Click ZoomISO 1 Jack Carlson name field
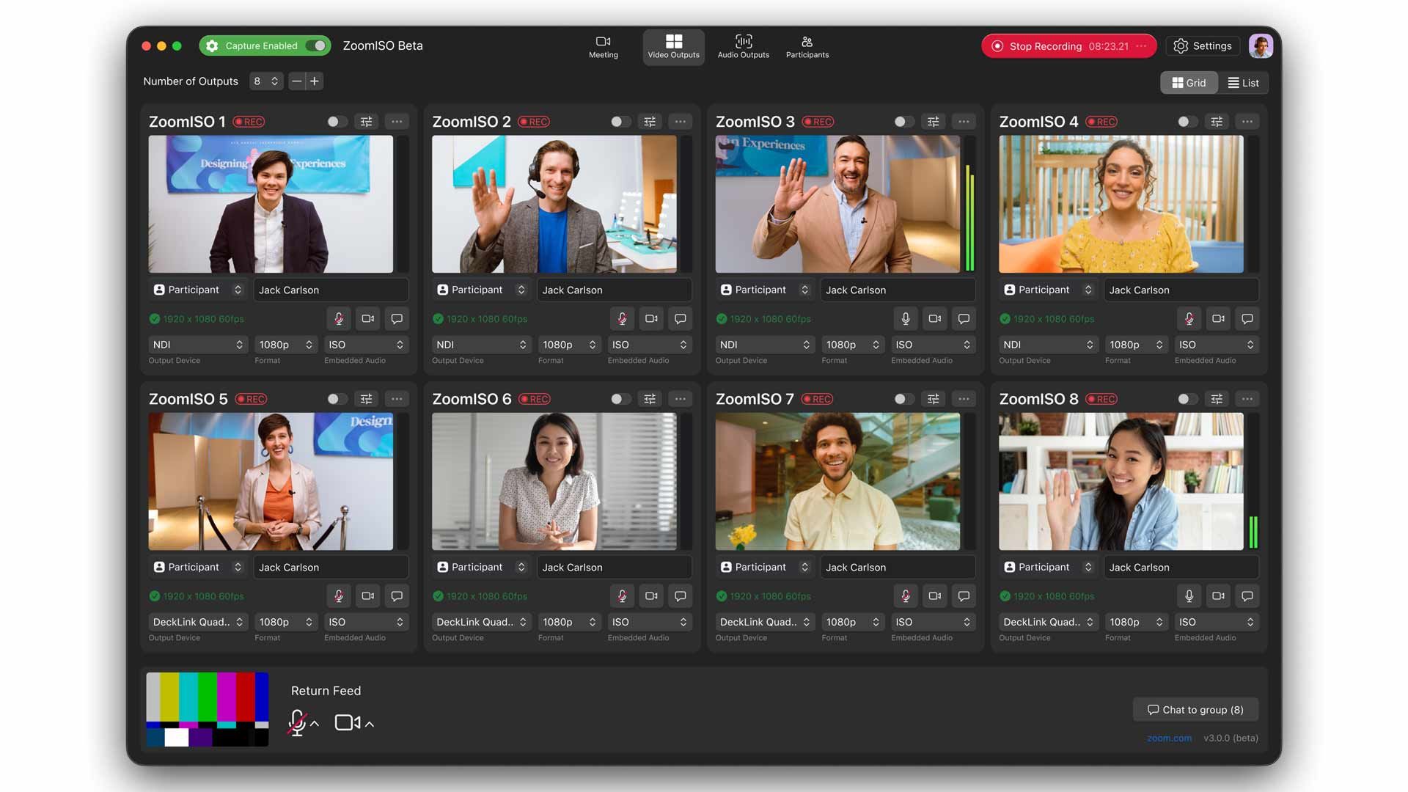Viewport: 1408px width, 792px height. 331,290
